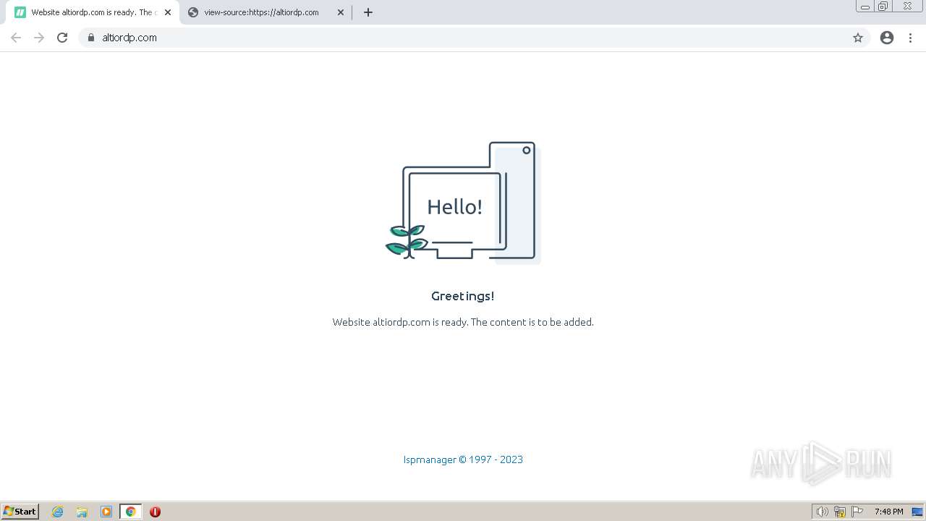The height and width of the screenshot is (521, 926).
Task: Click the volume speaker tray icon
Action: tap(822, 512)
